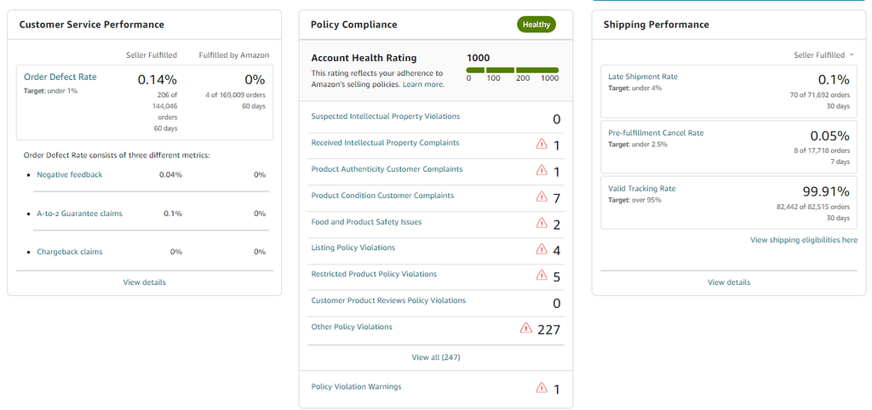The height and width of the screenshot is (410, 872).
Task: Click warning icon next to Product Authenticity Complaints
Action: click(x=542, y=171)
